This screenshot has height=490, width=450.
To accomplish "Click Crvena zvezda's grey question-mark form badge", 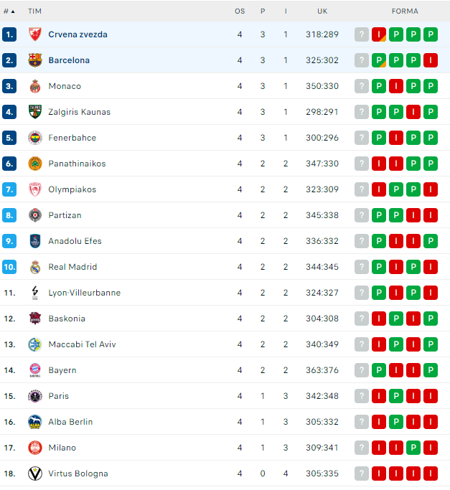I will point(362,34).
